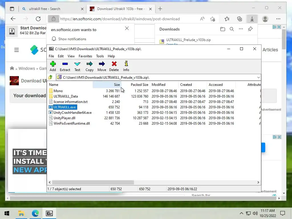This screenshot has height=219, width=292.
Task: Sort by the Created column header
Action: click(x=192, y=84)
